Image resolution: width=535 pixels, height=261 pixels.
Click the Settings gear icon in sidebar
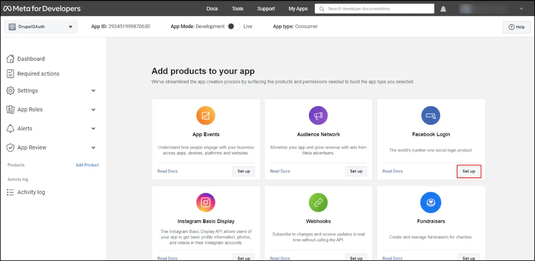[x=10, y=91]
